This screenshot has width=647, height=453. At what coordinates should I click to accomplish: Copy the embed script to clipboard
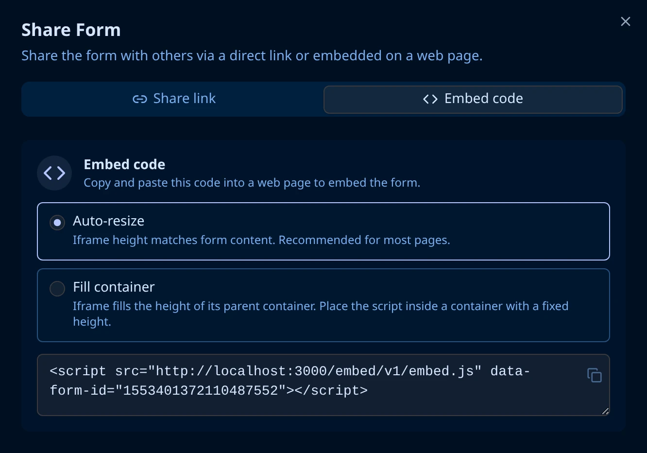595,375
